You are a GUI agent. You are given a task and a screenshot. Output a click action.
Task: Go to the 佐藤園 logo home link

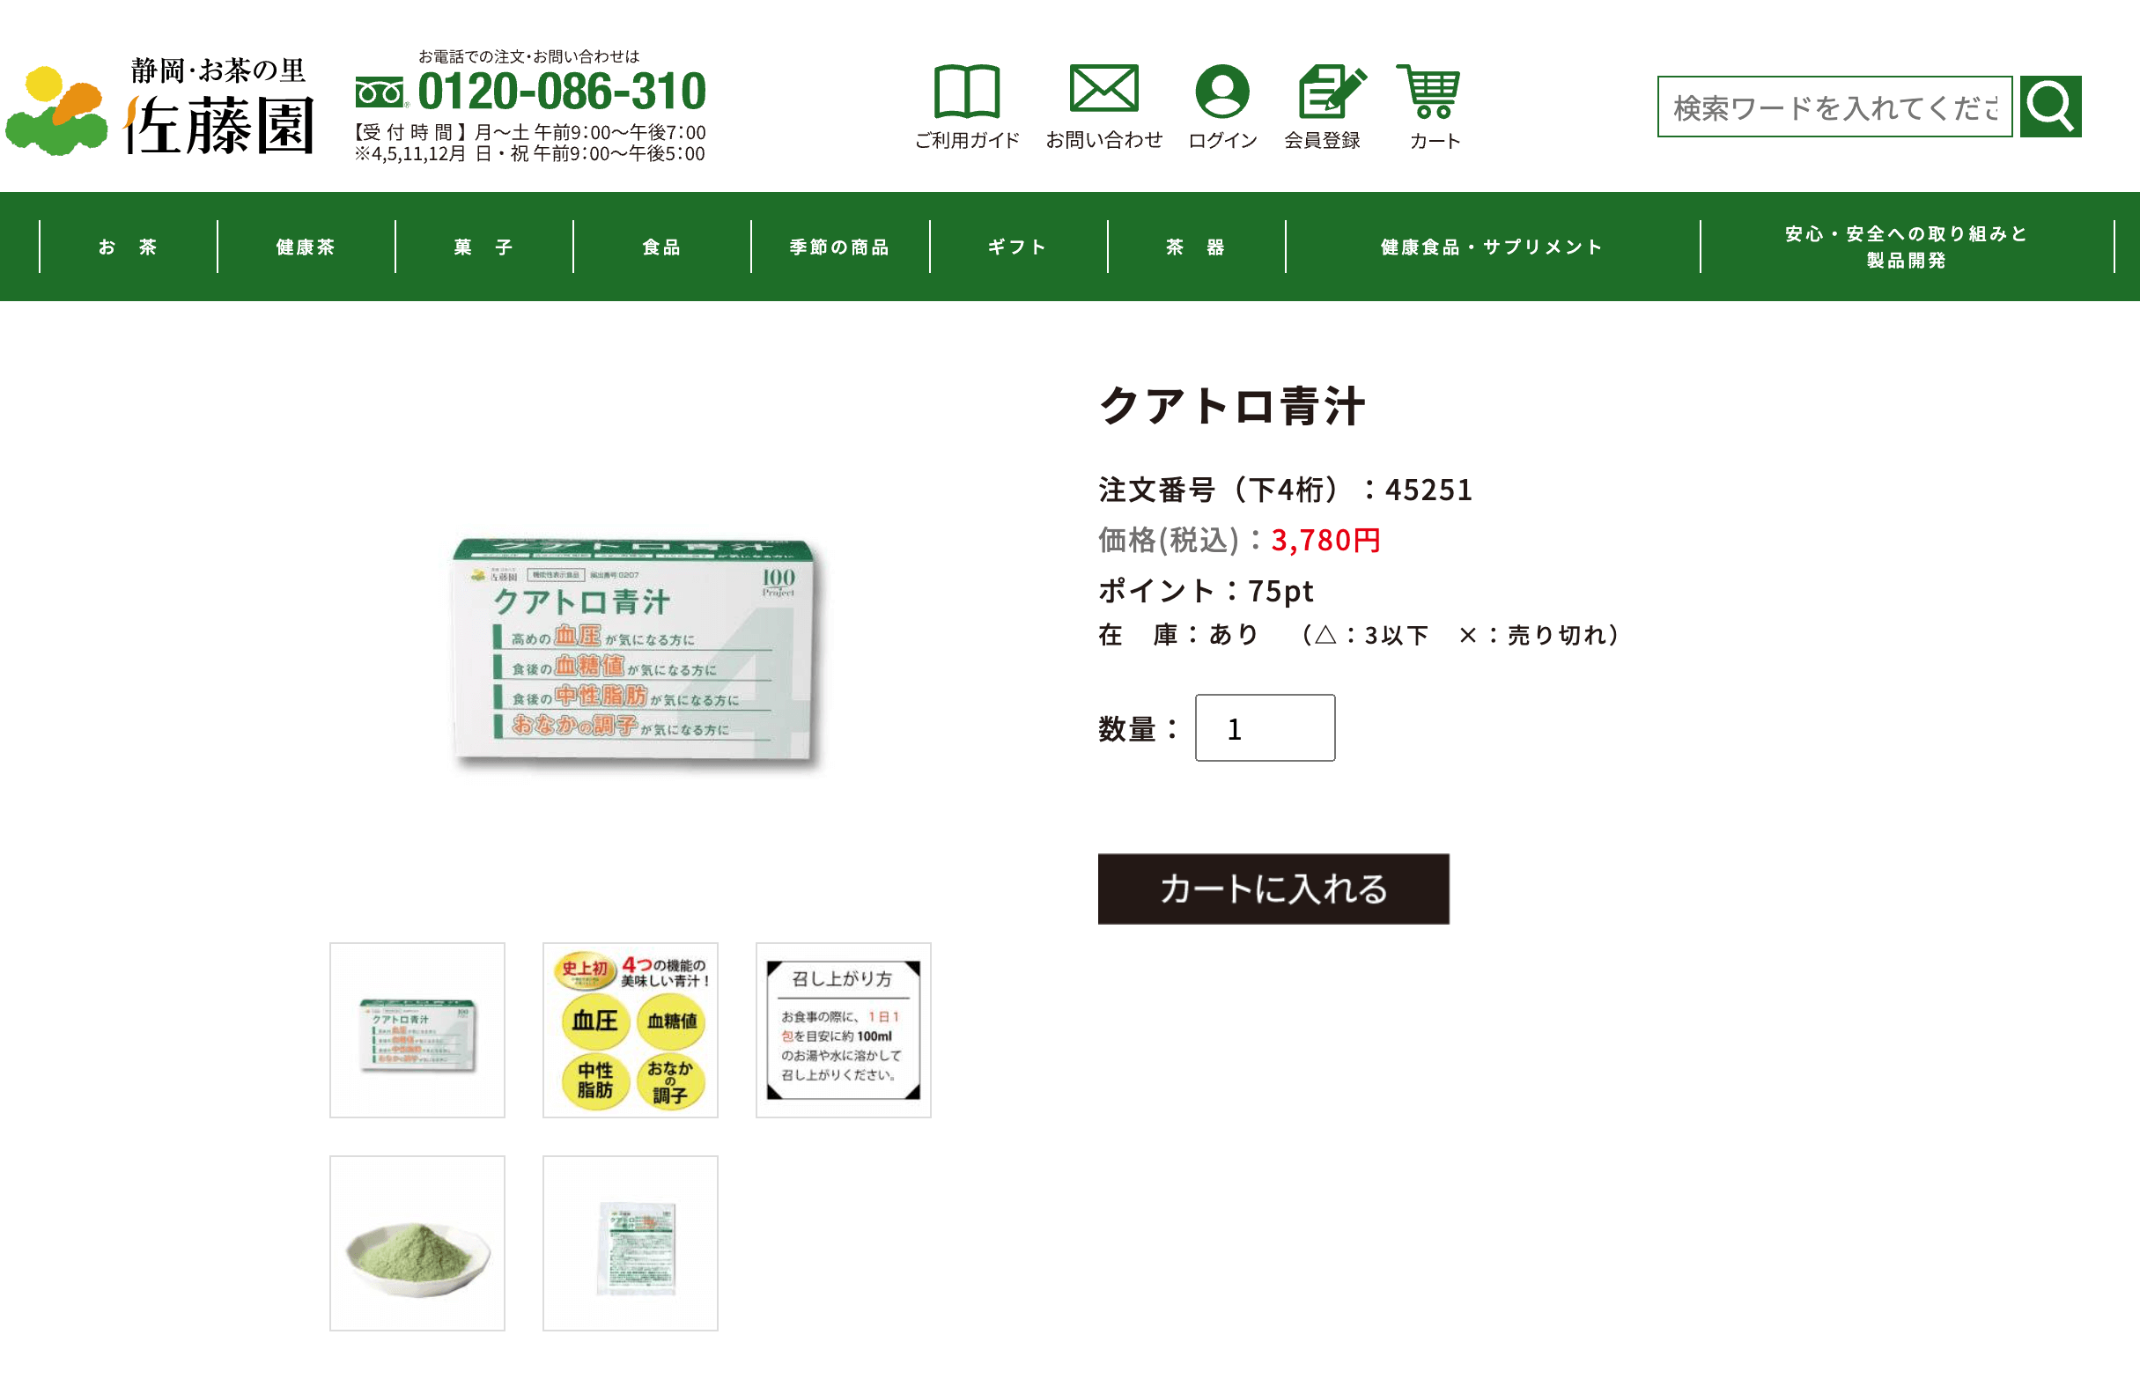click(x=159, y=107)
